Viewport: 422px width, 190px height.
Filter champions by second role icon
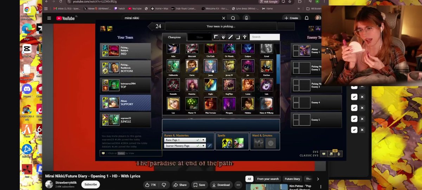[x=223, y=37]
